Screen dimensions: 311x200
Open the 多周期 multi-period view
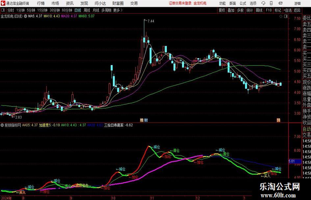pyautogui.click(x=106, y=10)
